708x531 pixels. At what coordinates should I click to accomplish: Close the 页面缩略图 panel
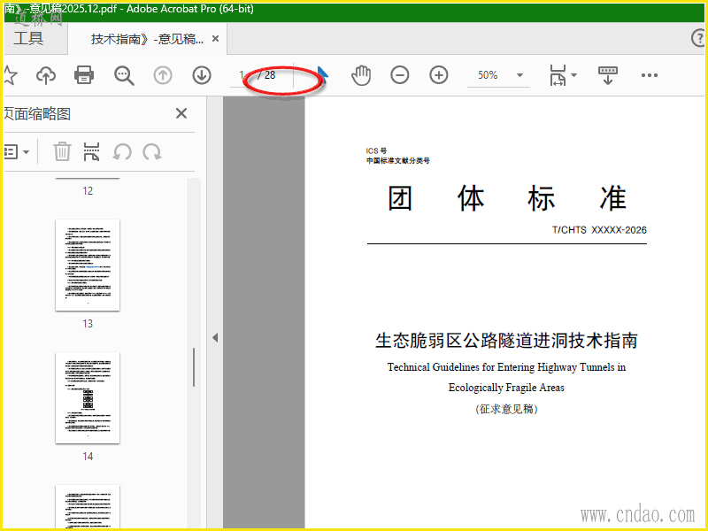pyautogui.click(x=181, y=113)
